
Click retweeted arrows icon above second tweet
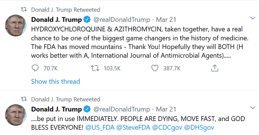pos(24,99)
